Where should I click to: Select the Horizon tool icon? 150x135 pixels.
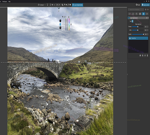tap(66, 5)
